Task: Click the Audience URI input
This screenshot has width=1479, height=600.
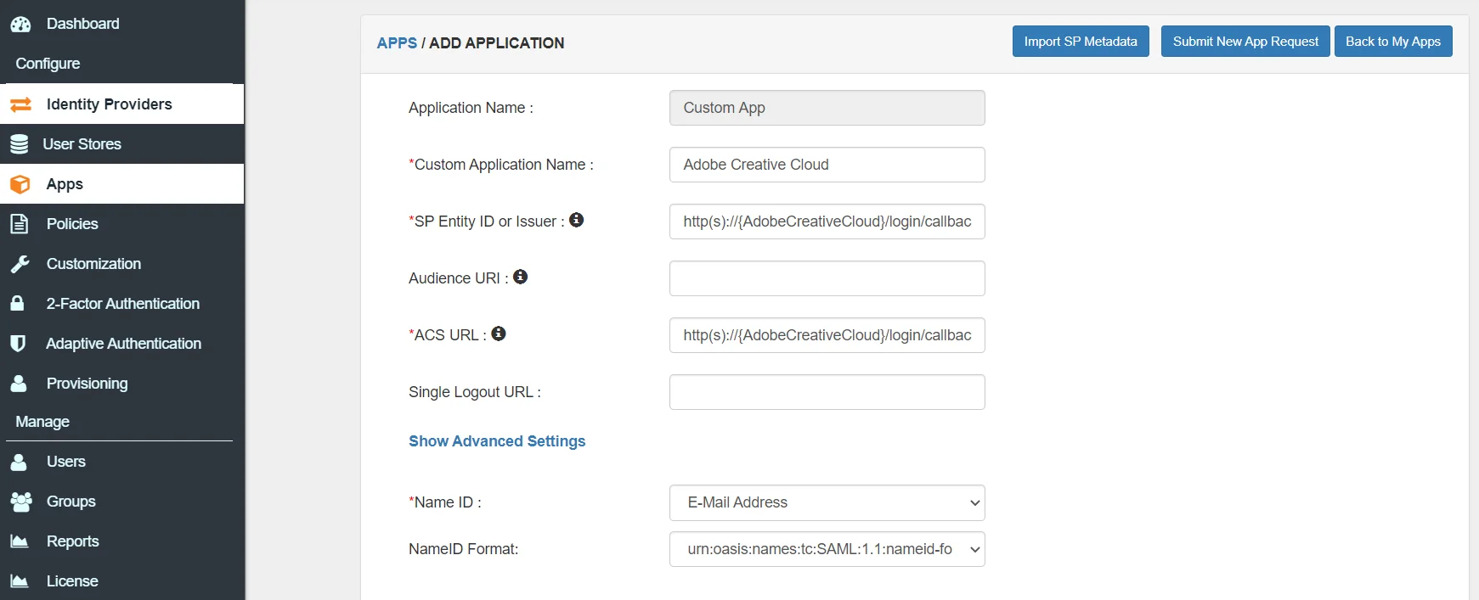Action: (x=827, y=278)
